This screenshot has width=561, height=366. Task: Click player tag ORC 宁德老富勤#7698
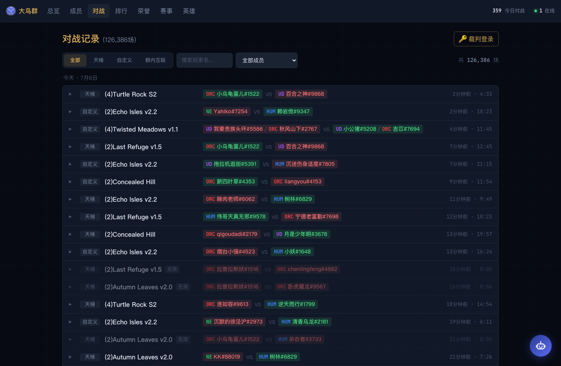[x=311, y=216]
